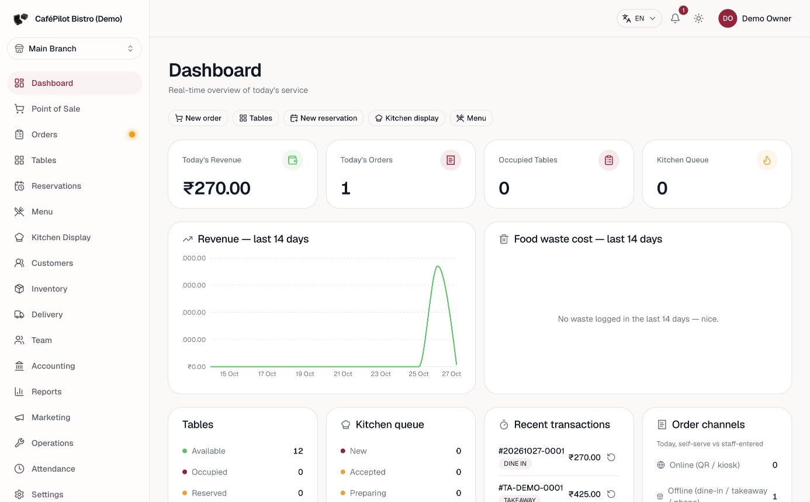810x502 pixels.
Task: Click the Kitchen Queue flame icon
Action: point(767,160)
